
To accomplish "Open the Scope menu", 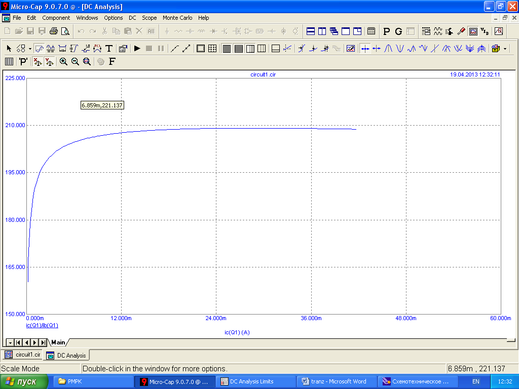I will (150, 18).
